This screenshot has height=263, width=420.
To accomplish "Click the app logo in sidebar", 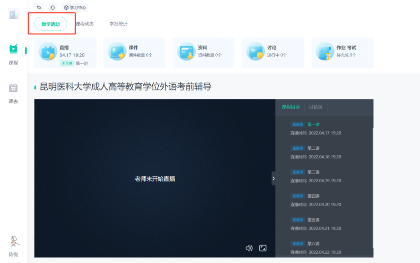I will (13, 14).
